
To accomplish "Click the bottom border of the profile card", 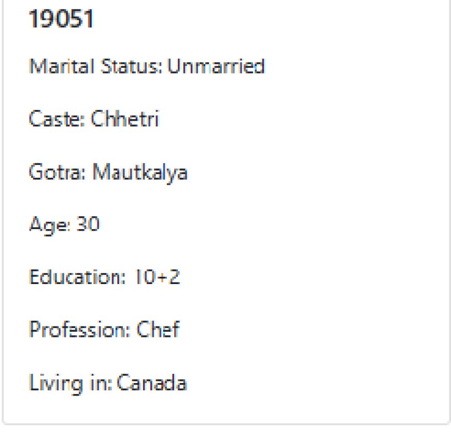I will [x=226, y=425].
